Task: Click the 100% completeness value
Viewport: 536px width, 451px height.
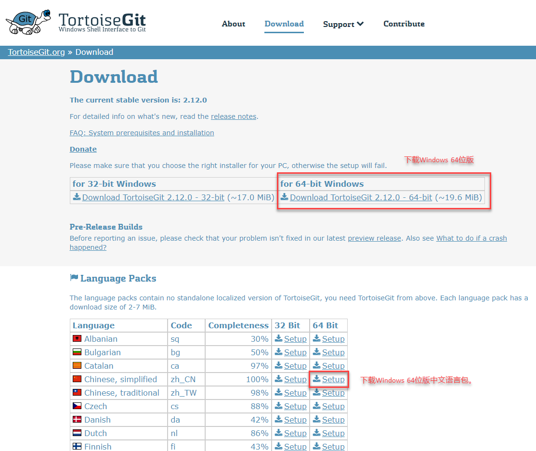Action: (x=257, y=379)
